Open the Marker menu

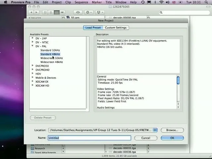pos(97,2)
